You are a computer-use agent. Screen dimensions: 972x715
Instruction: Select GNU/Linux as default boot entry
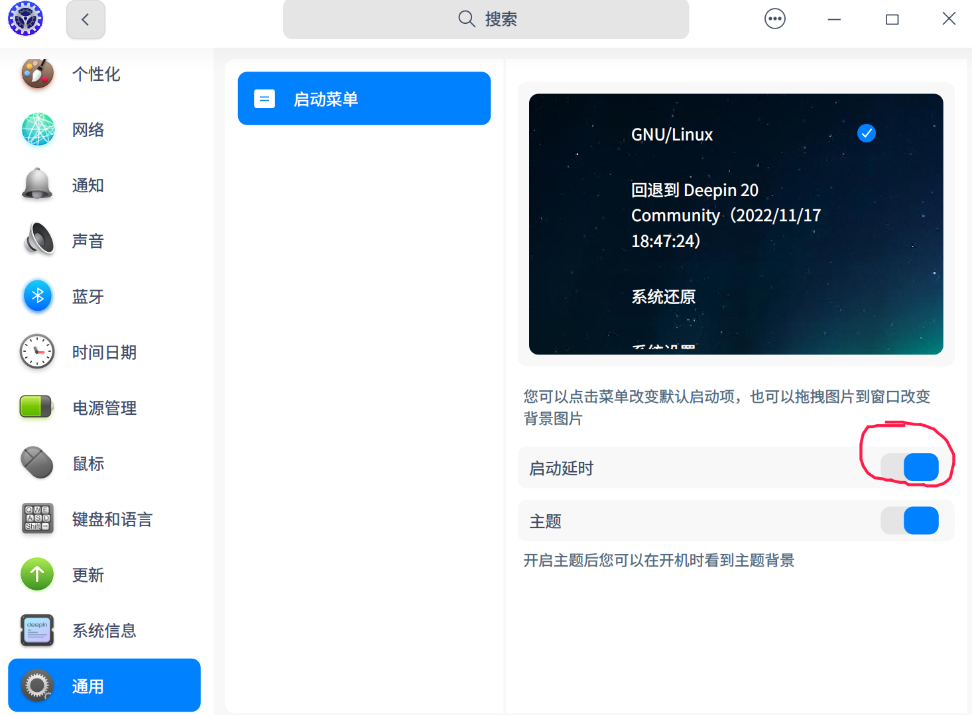click(672, 135)
